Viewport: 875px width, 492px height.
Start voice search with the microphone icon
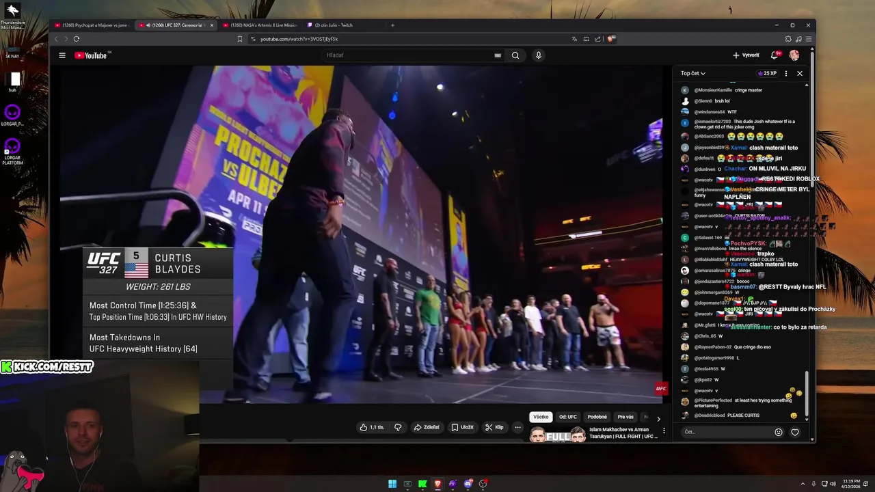point(539,55)
